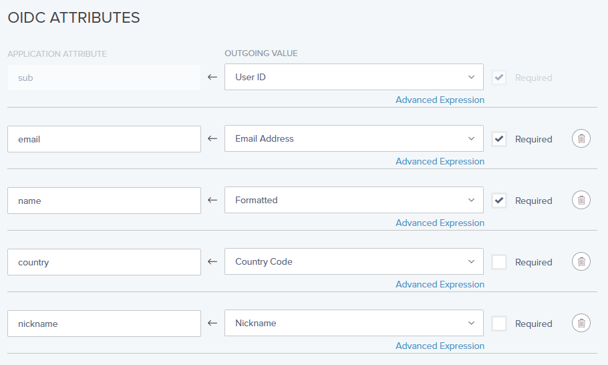Check Required for the country attribute

499,262
